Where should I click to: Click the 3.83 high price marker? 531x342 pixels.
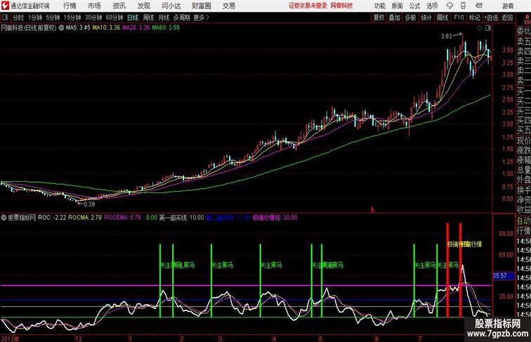pos(446,37)
